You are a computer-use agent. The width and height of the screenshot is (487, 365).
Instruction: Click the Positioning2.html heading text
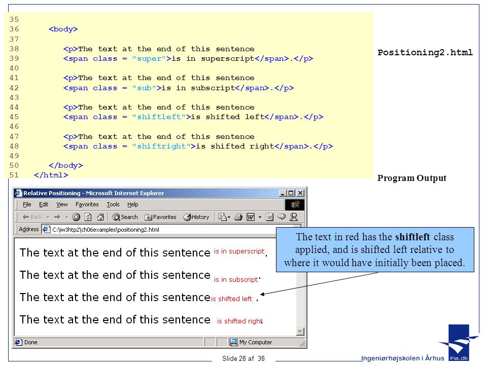point(425,52)
